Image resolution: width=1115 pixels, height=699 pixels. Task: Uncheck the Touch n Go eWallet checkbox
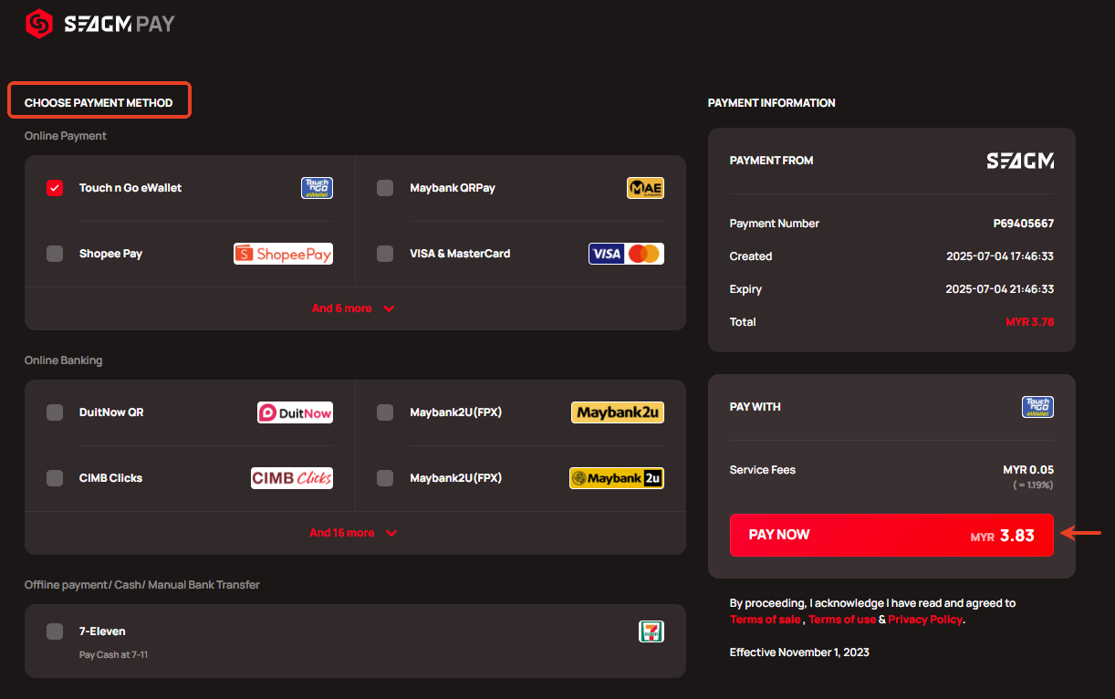(55, 188)
